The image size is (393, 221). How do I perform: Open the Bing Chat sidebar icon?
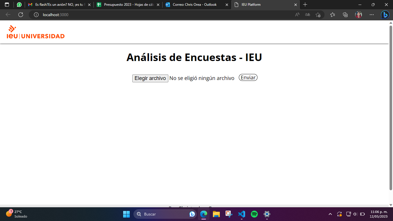pyautogui.click(x=385, y=15)
